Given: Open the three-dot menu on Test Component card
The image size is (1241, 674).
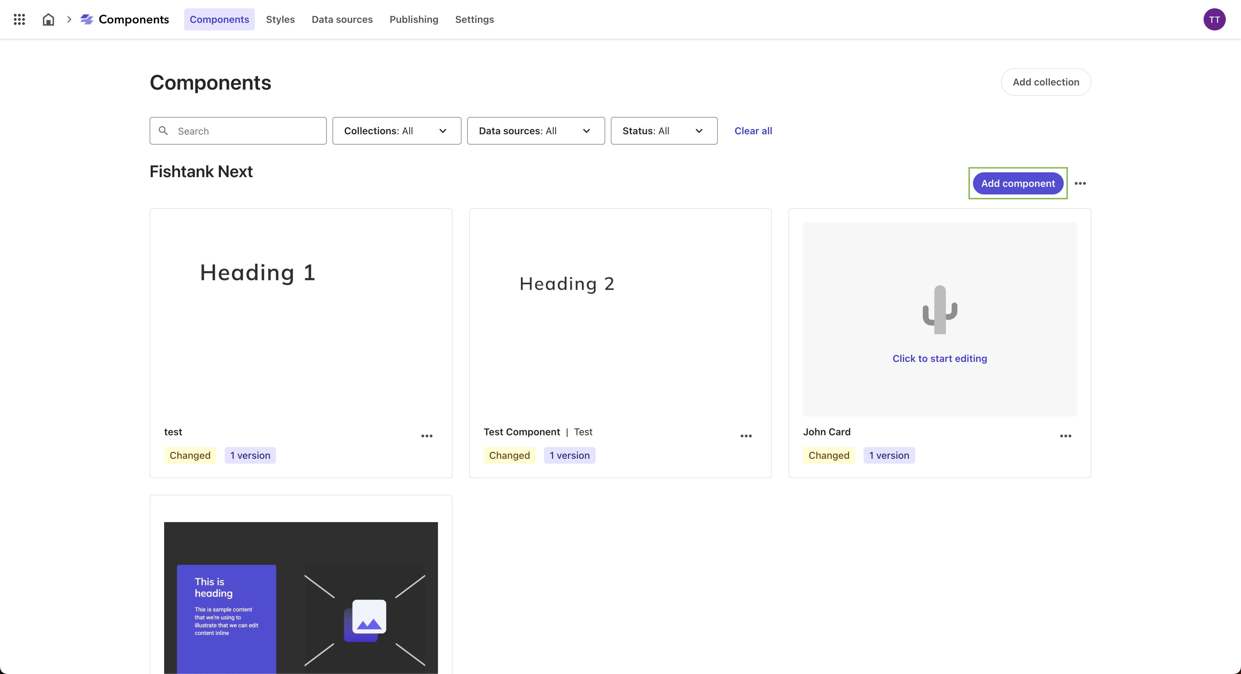Looking at the screenshot, I should (x=746, y=436).
